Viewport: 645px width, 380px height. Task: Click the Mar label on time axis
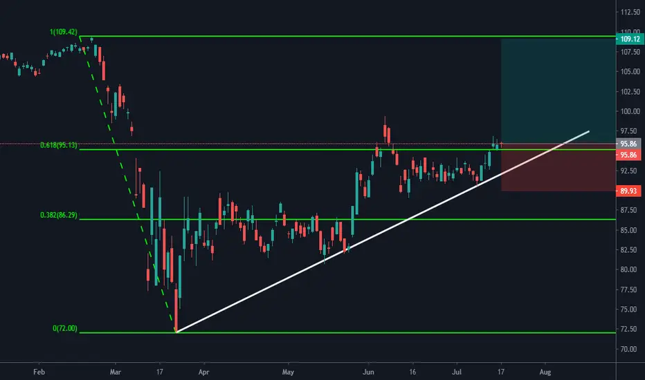point(116,372)
